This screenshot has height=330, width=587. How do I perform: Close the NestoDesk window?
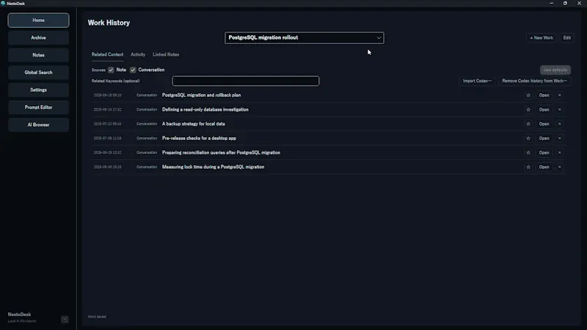pos(579,3)
